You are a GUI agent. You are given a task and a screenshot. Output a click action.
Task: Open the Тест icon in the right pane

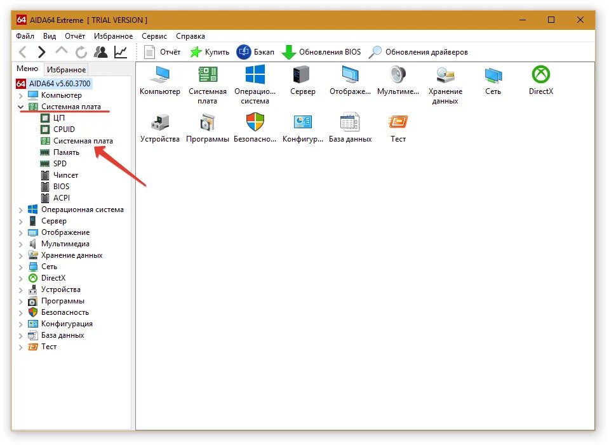click(398, 128)
